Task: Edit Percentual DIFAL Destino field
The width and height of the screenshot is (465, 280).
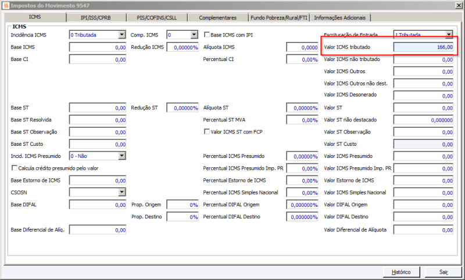Action: pyautogui.click(x=302, y=217)
